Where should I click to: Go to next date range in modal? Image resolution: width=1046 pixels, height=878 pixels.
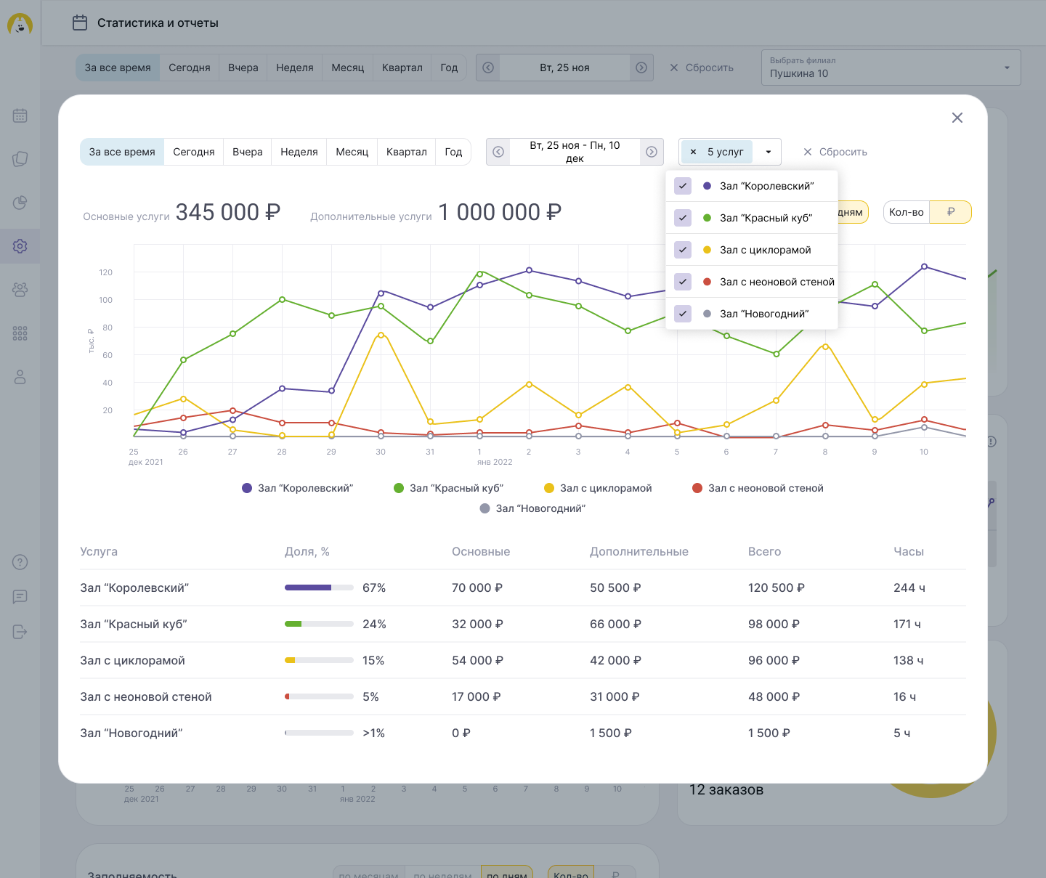(652, 152)
